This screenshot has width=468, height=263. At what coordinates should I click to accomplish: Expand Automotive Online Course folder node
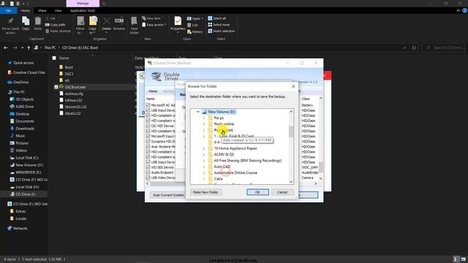pos(204,173)
